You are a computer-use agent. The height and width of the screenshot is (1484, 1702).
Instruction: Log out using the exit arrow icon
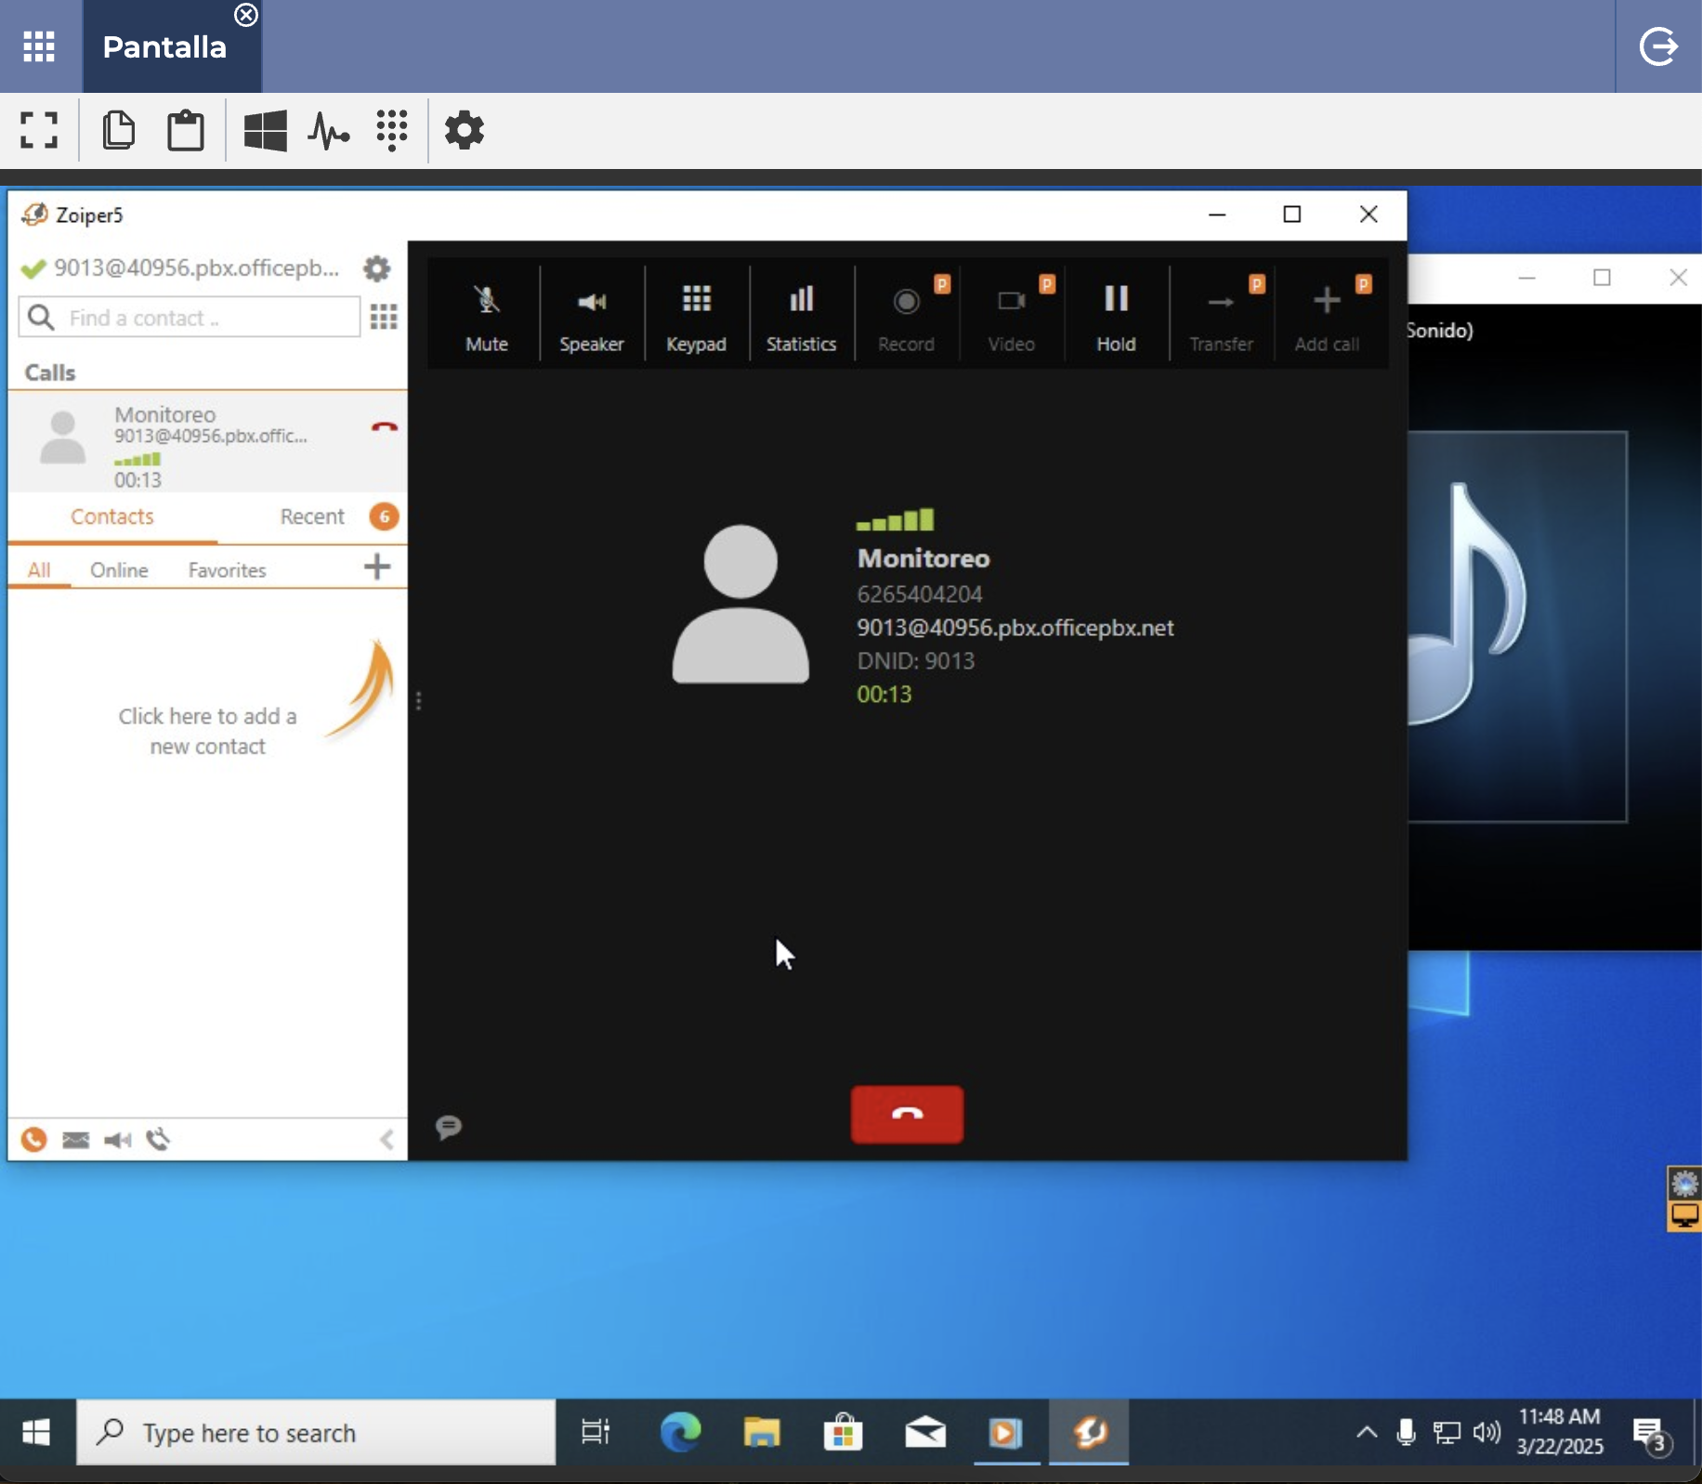coord(1658,46)
